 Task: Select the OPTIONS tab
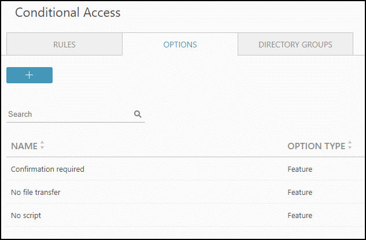[180, 45]
